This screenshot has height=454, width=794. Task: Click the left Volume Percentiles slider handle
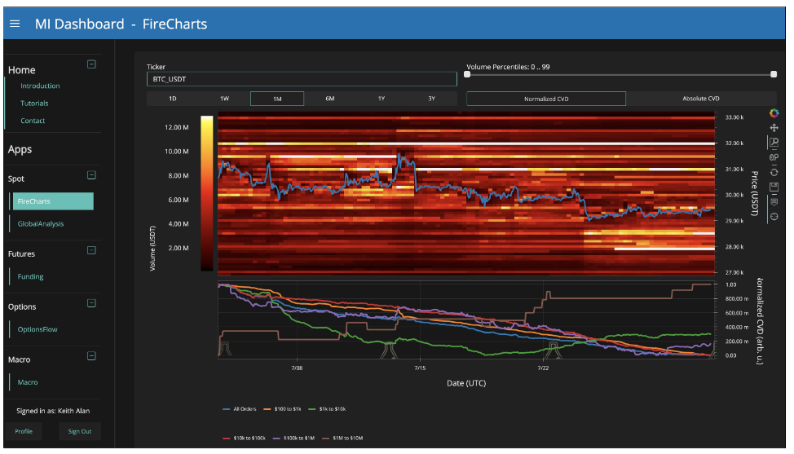[x=467, y=74]
